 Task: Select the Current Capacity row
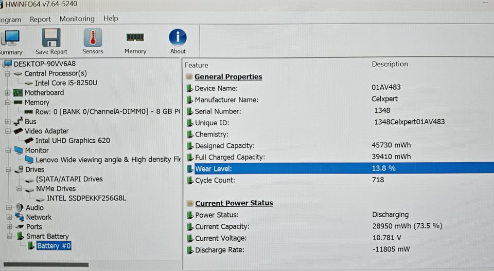point(340,226)
